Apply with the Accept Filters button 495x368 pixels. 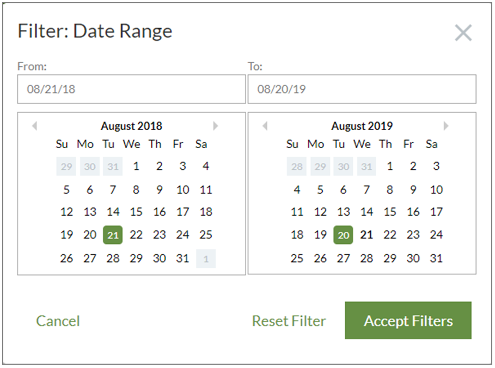pyautogui.click(x=408, y=320)
